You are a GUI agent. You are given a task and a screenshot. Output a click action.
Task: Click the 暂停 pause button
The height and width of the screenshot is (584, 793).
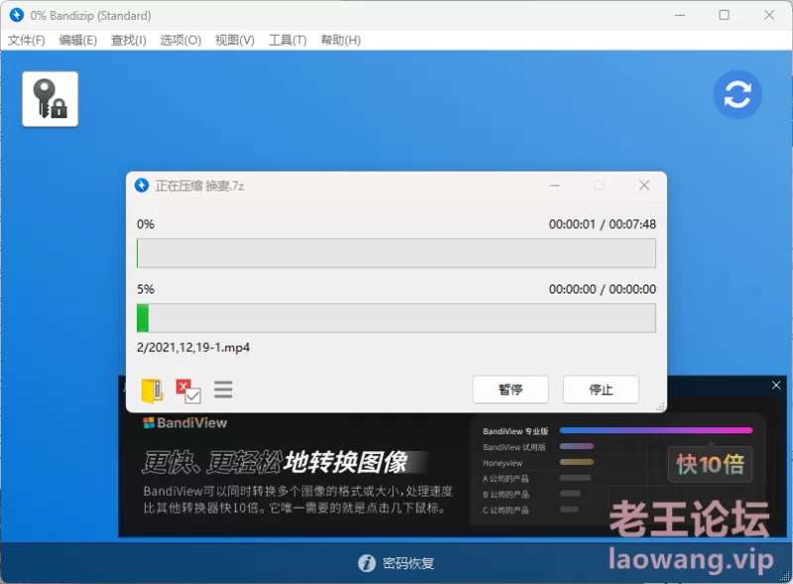point(510,389)
